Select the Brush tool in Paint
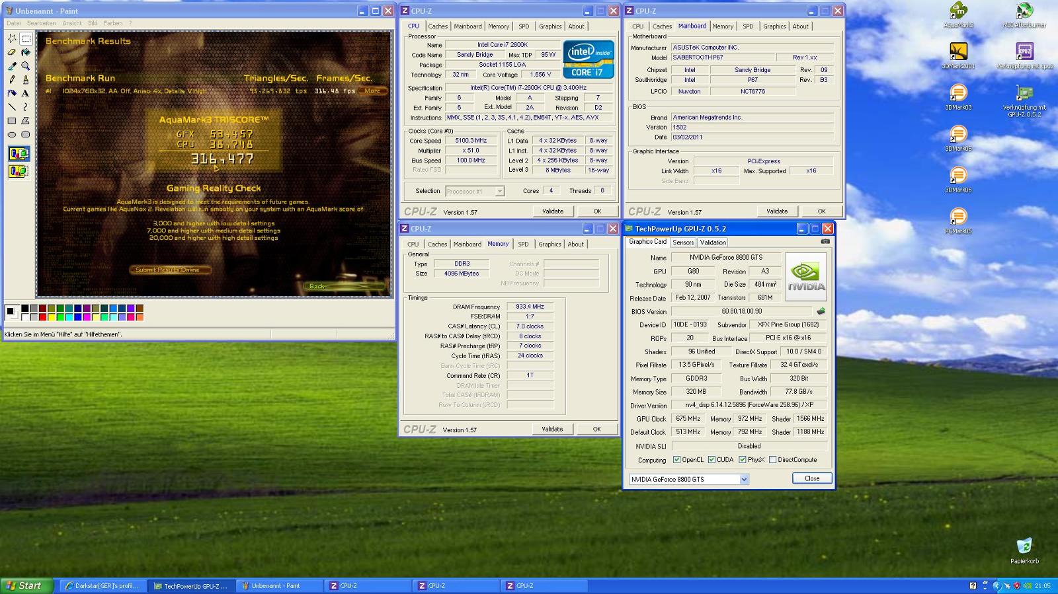The image size is (1058, 594). click(26, 79)
